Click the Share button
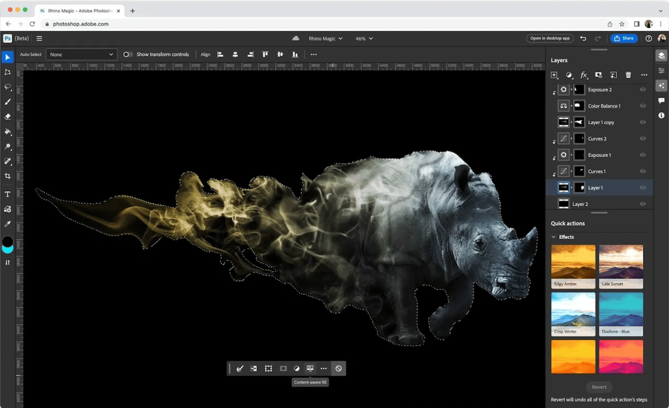 pyautogui.click(x=623, y=38)
